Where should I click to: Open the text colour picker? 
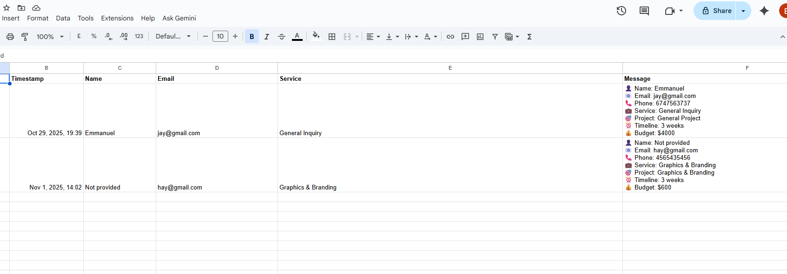297,36
